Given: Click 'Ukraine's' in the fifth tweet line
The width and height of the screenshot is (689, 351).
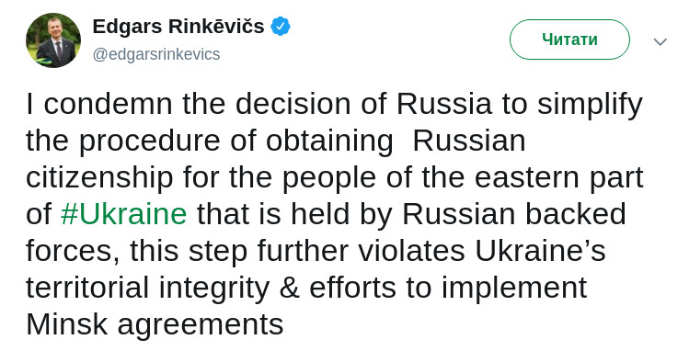Looking at the screenshot, I should coord(540,251).
